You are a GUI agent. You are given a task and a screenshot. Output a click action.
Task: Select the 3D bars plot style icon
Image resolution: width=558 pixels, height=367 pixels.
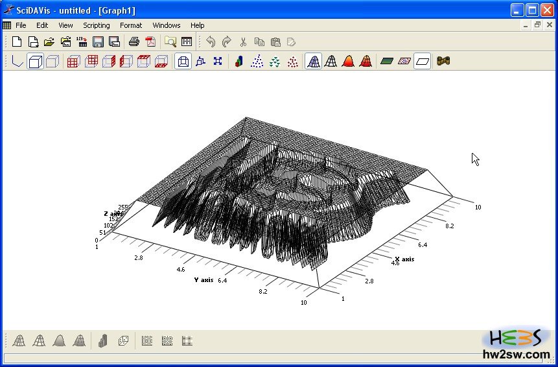[x=240, y=62]
